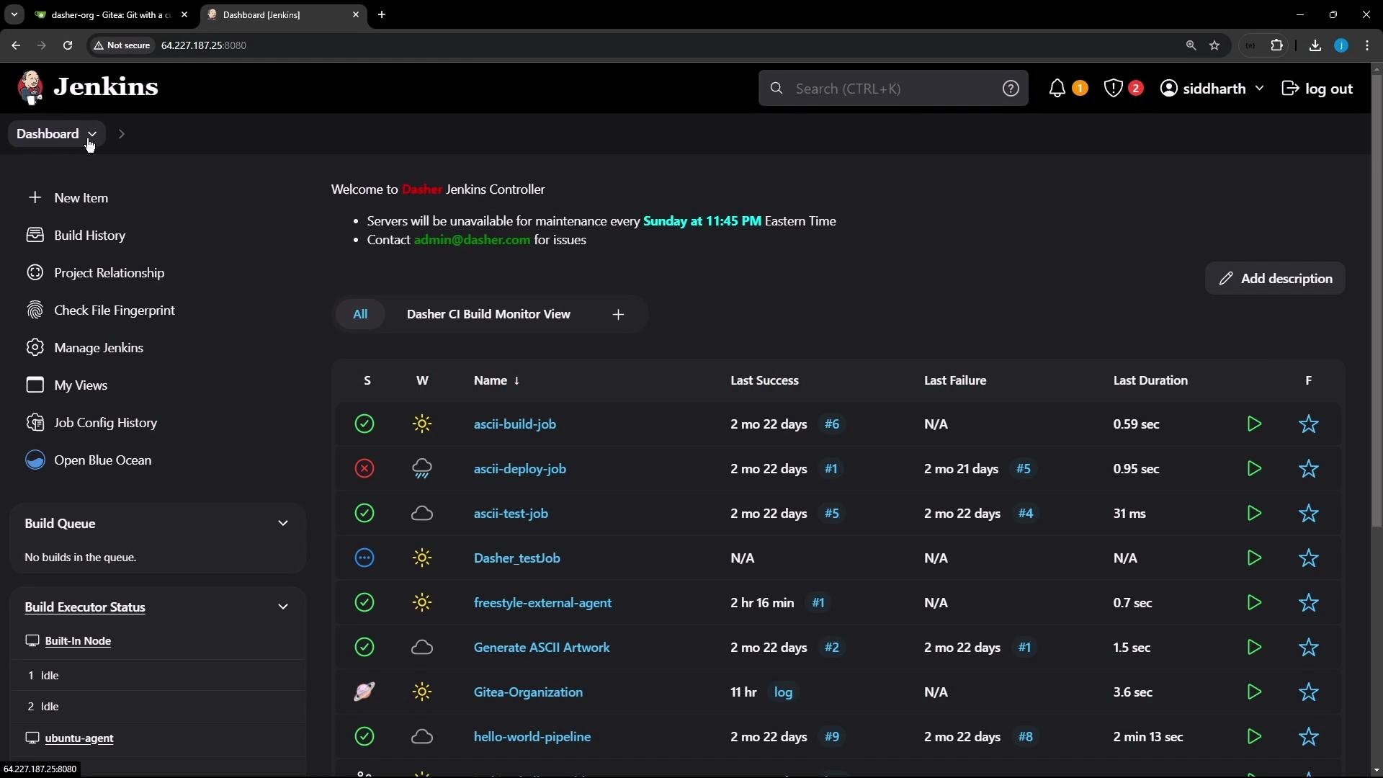Viewport: 1383px width, 778px height.
Task: Open the notifications bell icon
Action: [1057, 89]
